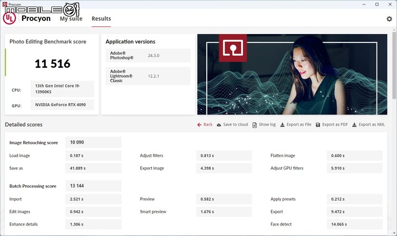
Task: Click the Detailed scores heading
Action: [x=24, y=124]
